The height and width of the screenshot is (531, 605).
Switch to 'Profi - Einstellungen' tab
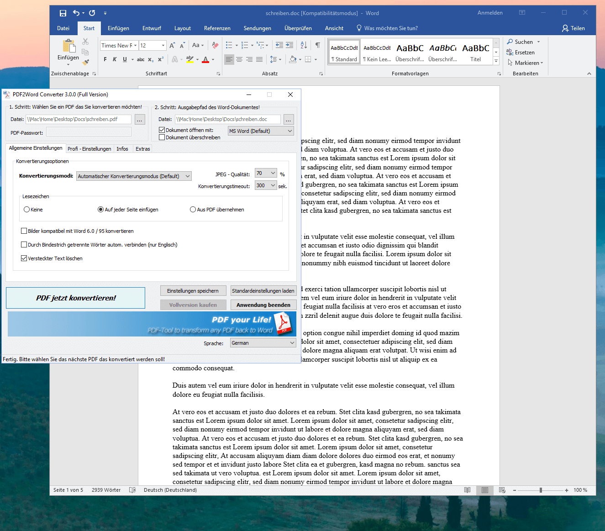89,149
